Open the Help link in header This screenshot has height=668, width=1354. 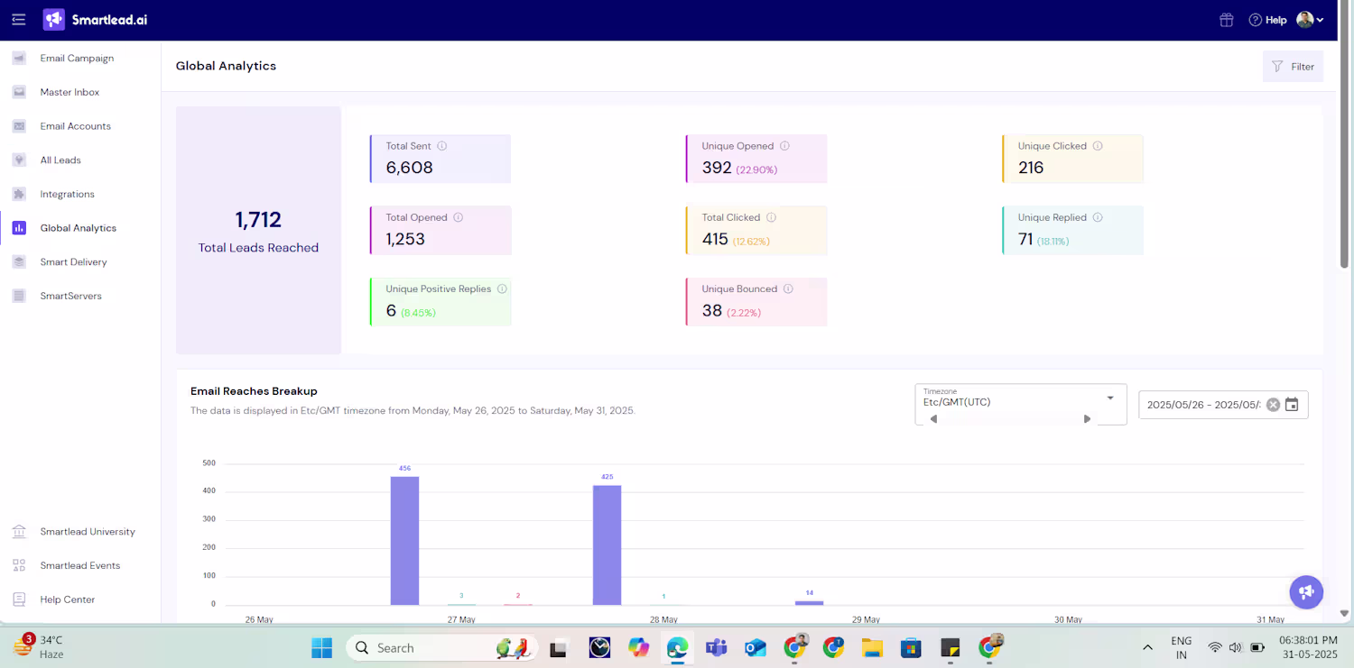click(1267, 20)
